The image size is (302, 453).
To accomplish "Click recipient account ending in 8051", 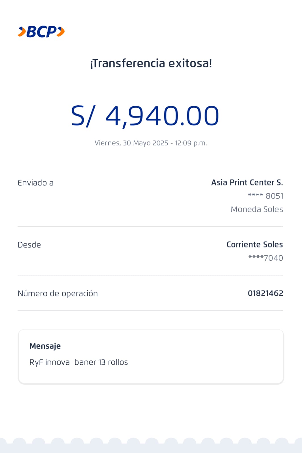I will click(265, 196).
